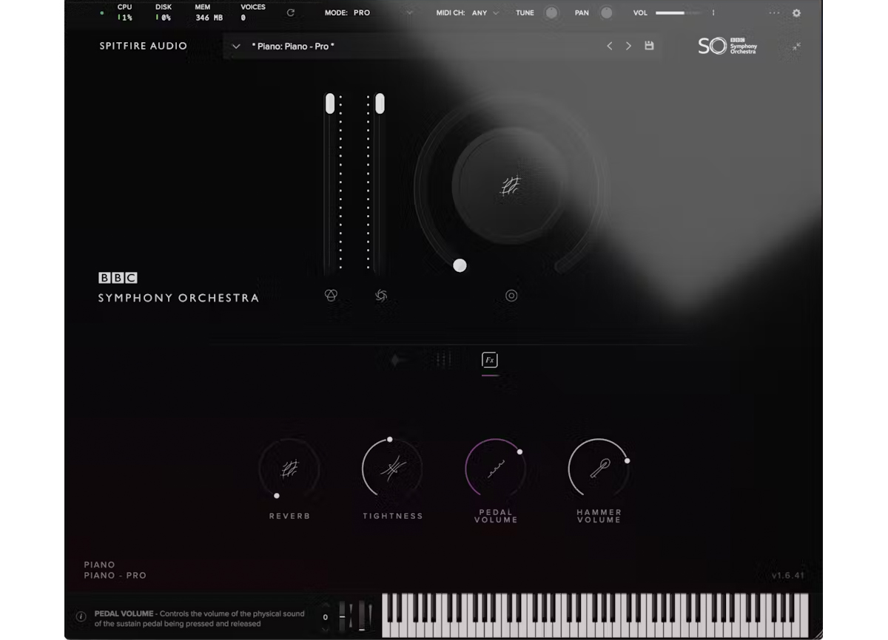Click the Pedal Volume knob icon
The height and width of the screenshot is (640, 888).
(x=496, y=469)
